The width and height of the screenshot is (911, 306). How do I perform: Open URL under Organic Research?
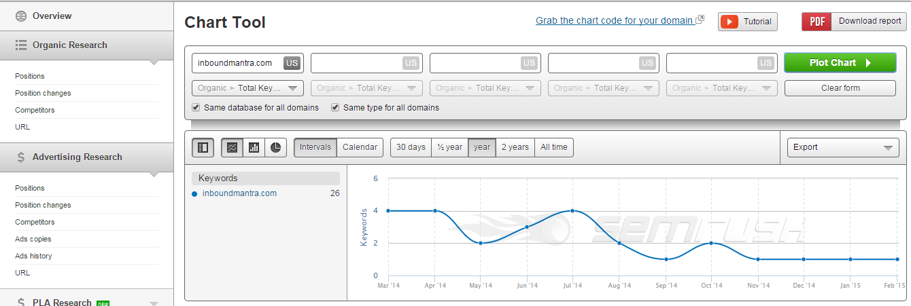tap(22, 127)
